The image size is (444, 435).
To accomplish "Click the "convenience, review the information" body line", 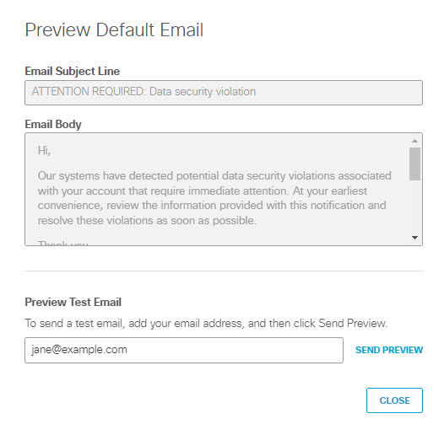I will pos(212,206).
